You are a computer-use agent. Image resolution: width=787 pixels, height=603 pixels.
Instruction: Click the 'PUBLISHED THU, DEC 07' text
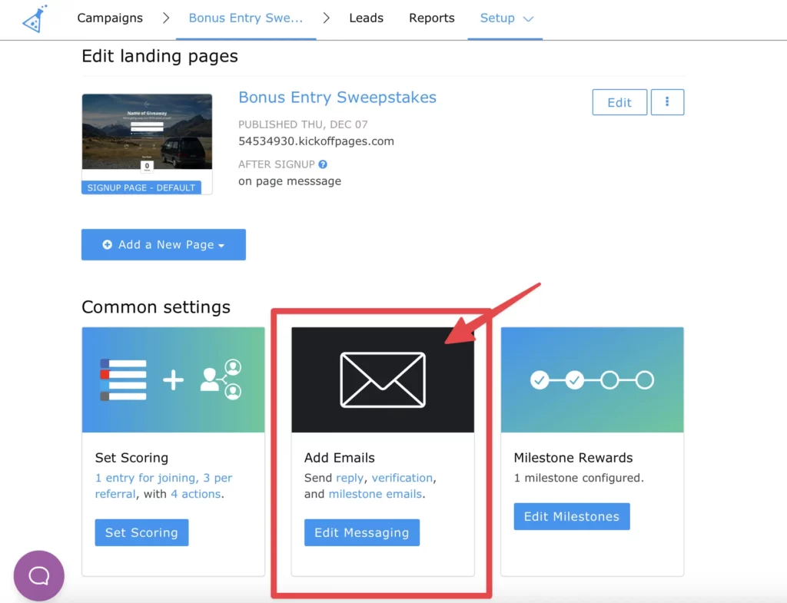(x=303, y=124)
